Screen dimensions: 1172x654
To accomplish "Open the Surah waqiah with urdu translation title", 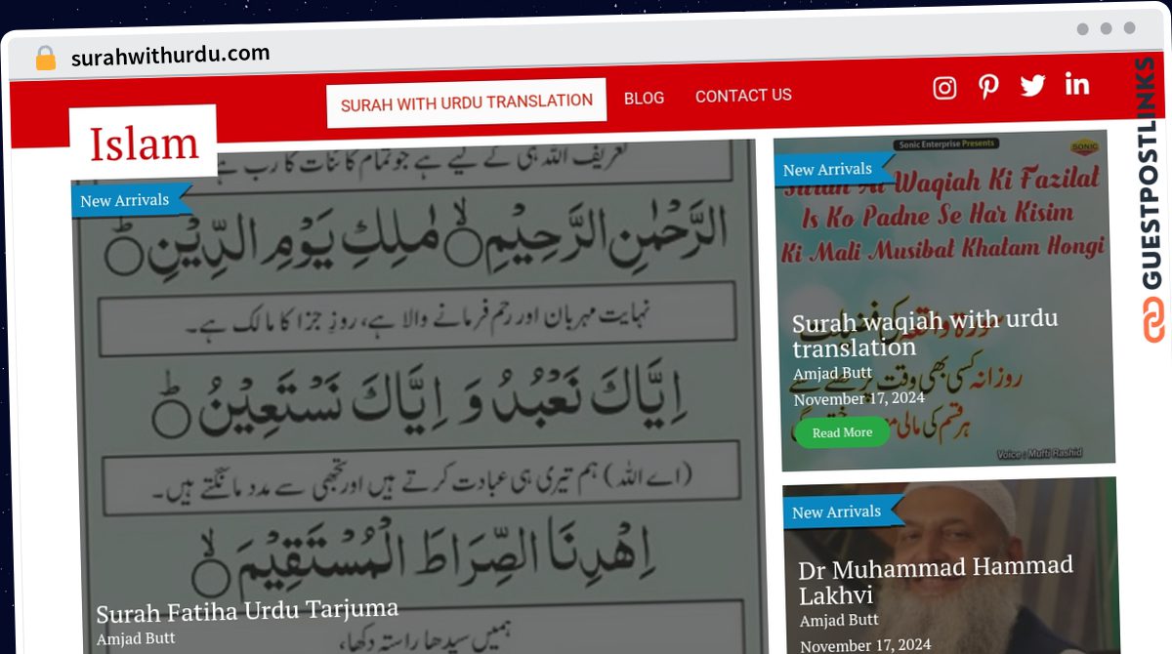I will click(924, 334).
